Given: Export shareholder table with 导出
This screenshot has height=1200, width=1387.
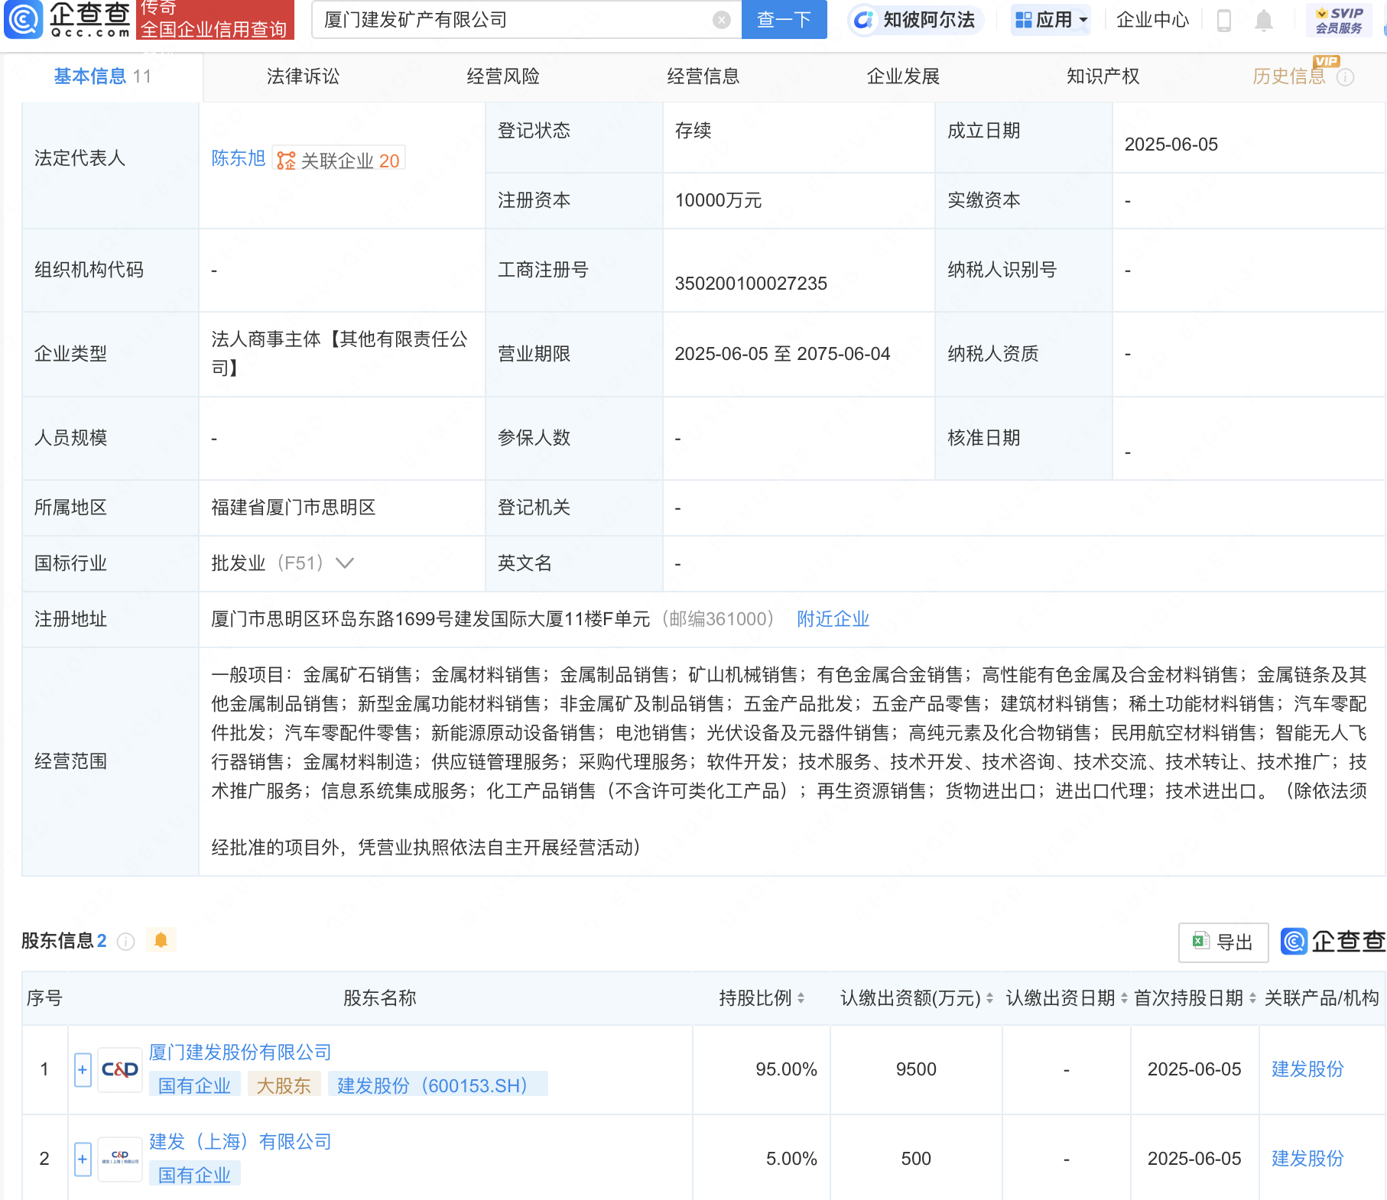Looking at the screenshot, I should pyautogui.click(x=1223, y=942).
